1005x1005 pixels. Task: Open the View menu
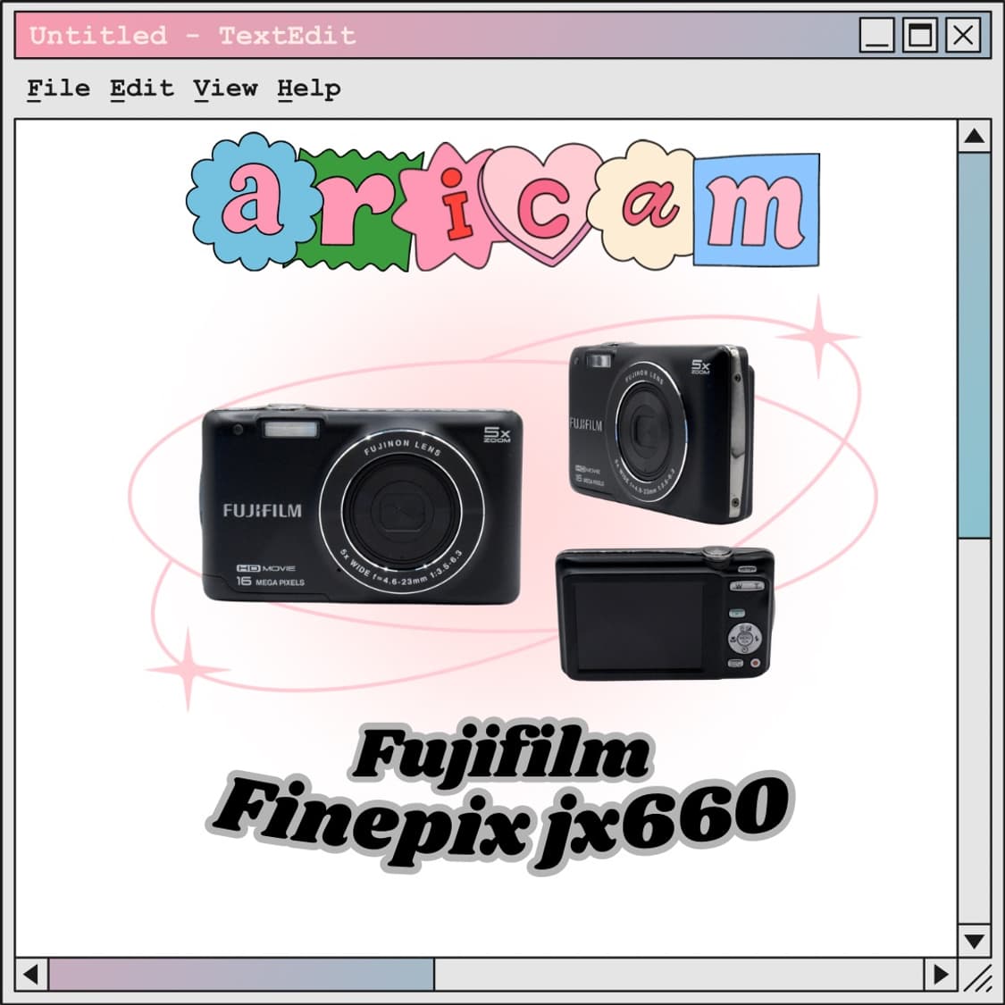point(224,88)
